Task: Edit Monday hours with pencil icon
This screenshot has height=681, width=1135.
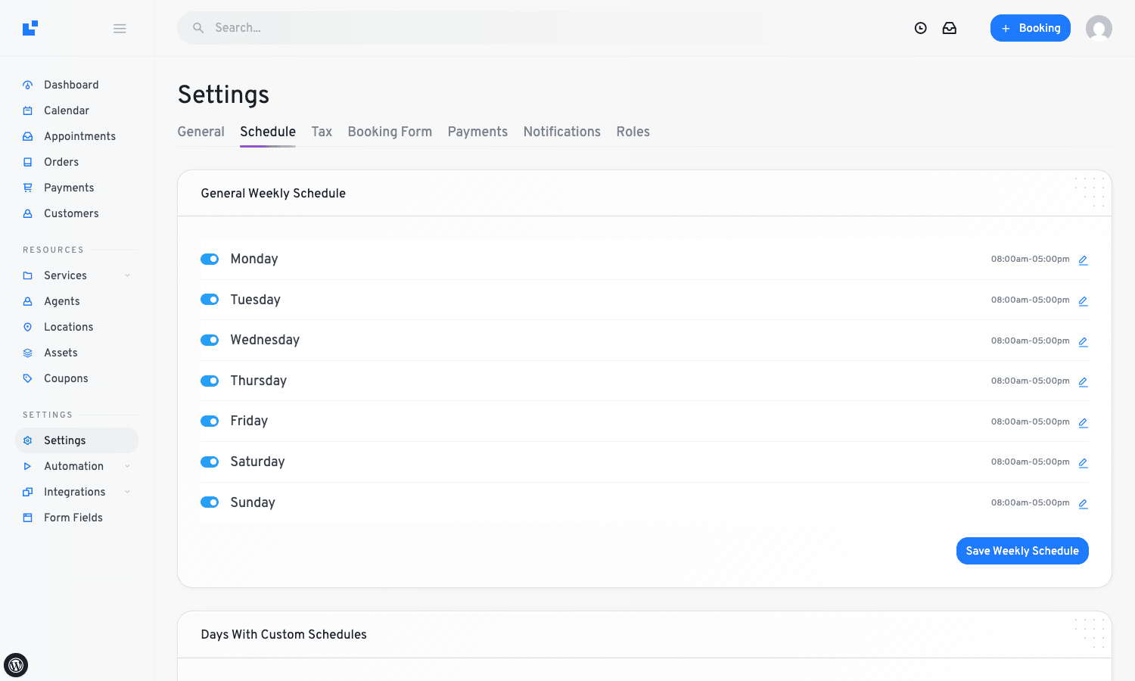Action: tap(1083, 260)
